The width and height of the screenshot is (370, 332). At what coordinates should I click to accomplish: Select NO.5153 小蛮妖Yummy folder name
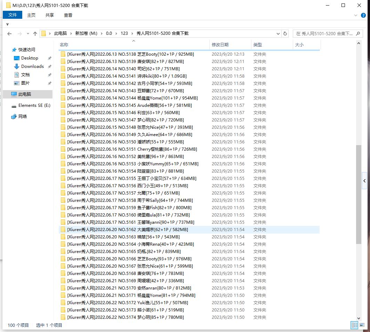pyautogui.click(x=132, y=164)
